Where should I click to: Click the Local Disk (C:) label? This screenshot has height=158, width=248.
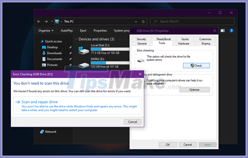coord(100,45)
